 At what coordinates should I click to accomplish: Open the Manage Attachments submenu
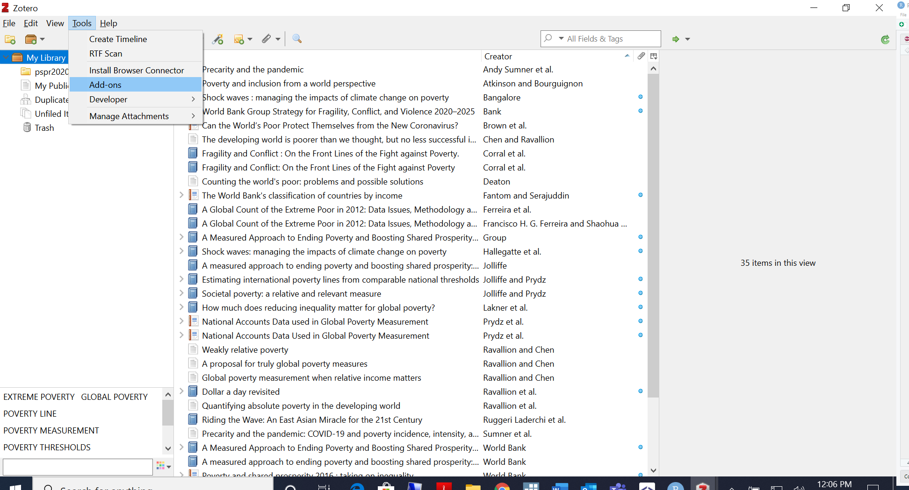pyautogui.click(x=136, y=116)
